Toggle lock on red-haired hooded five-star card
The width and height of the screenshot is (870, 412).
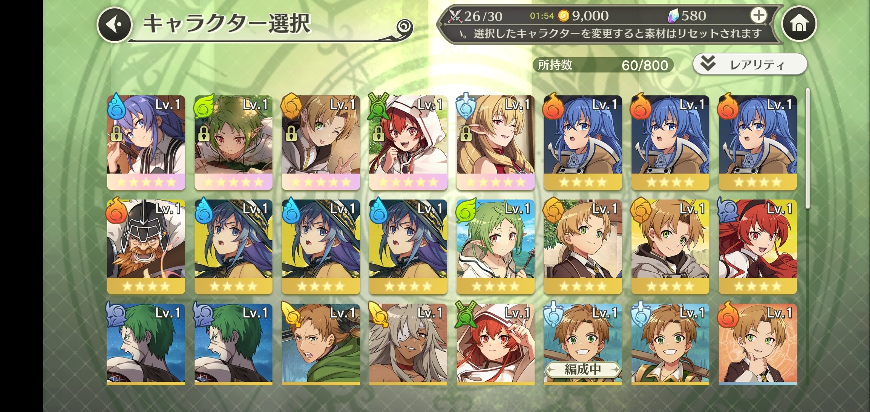point(378,134)
